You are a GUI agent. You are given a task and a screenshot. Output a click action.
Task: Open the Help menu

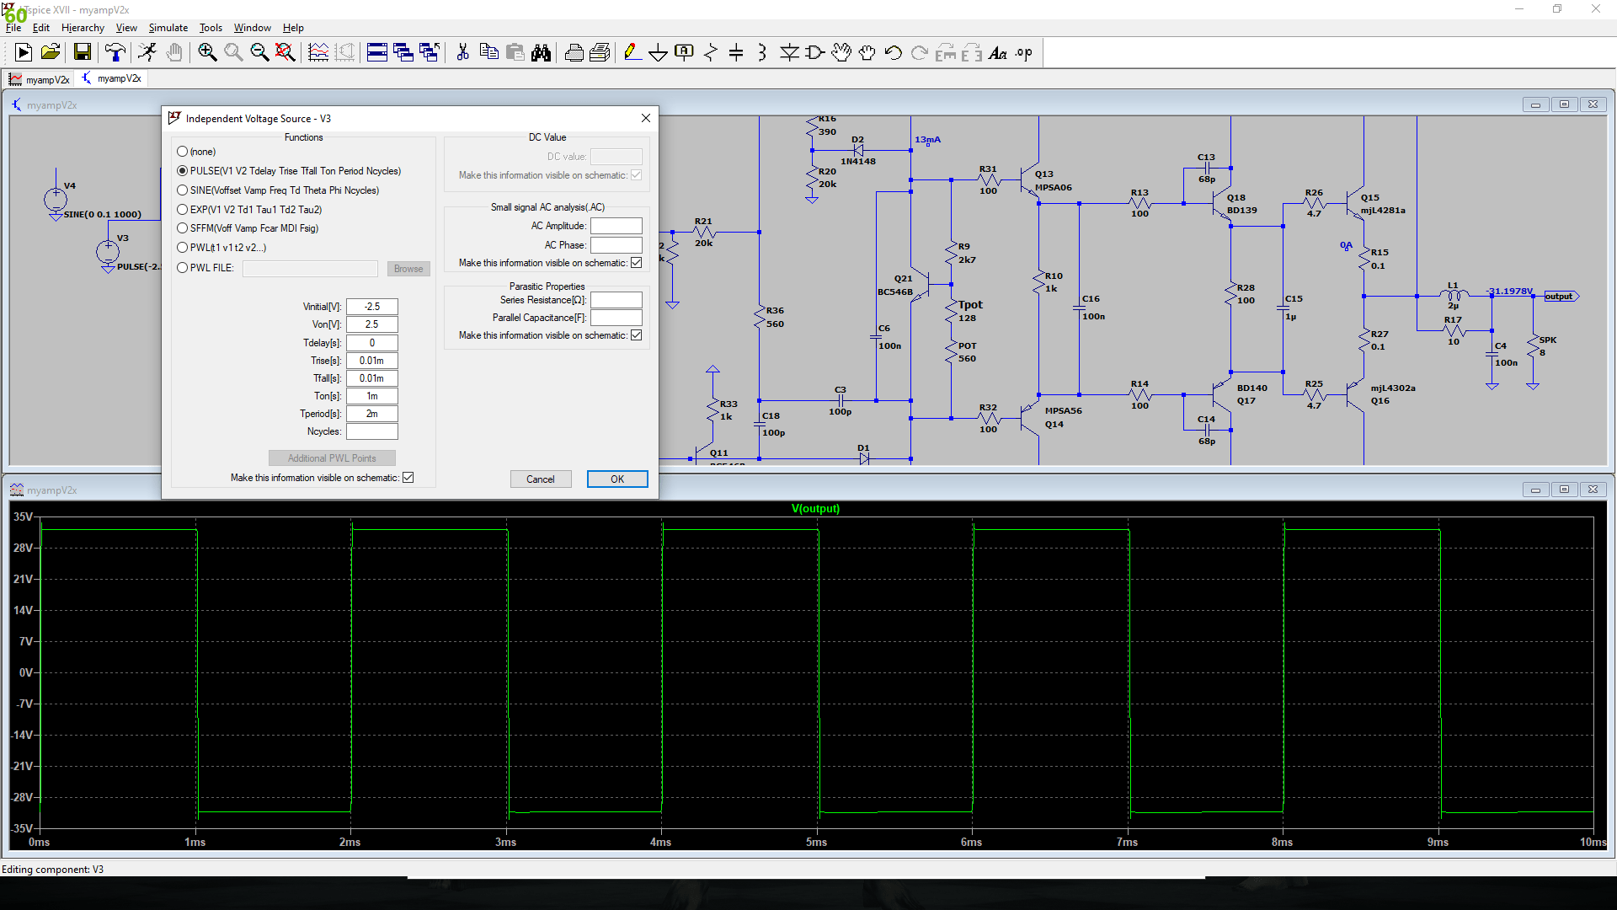coord(293,28)
